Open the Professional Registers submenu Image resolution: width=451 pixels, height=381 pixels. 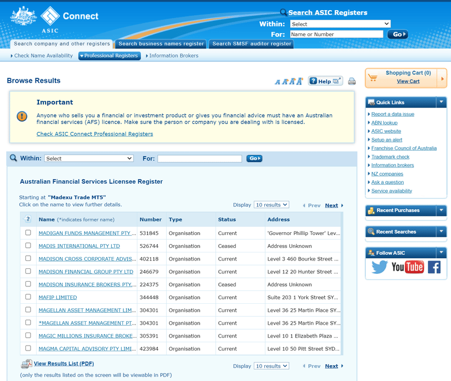[x=109, y=56]
